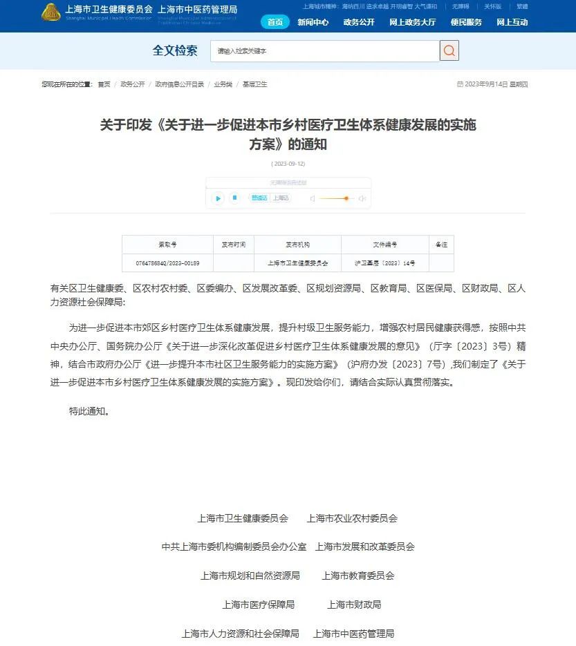
Task: Click the date text 2023年9月14日 星期四
Action: [x=496, y=84]
